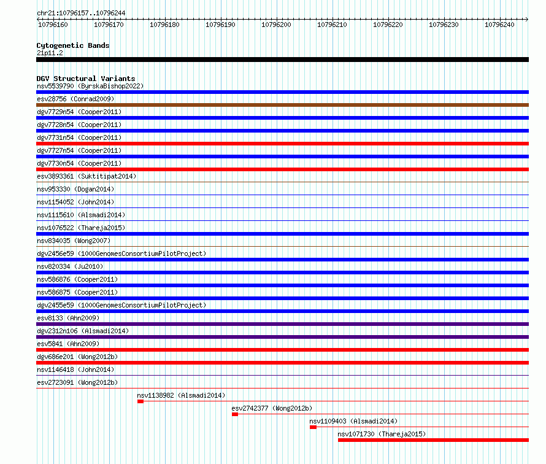Click nsv820334 (Ju2010) label
The width and height of the screenshot is (546, 464).
pos(70,266)
